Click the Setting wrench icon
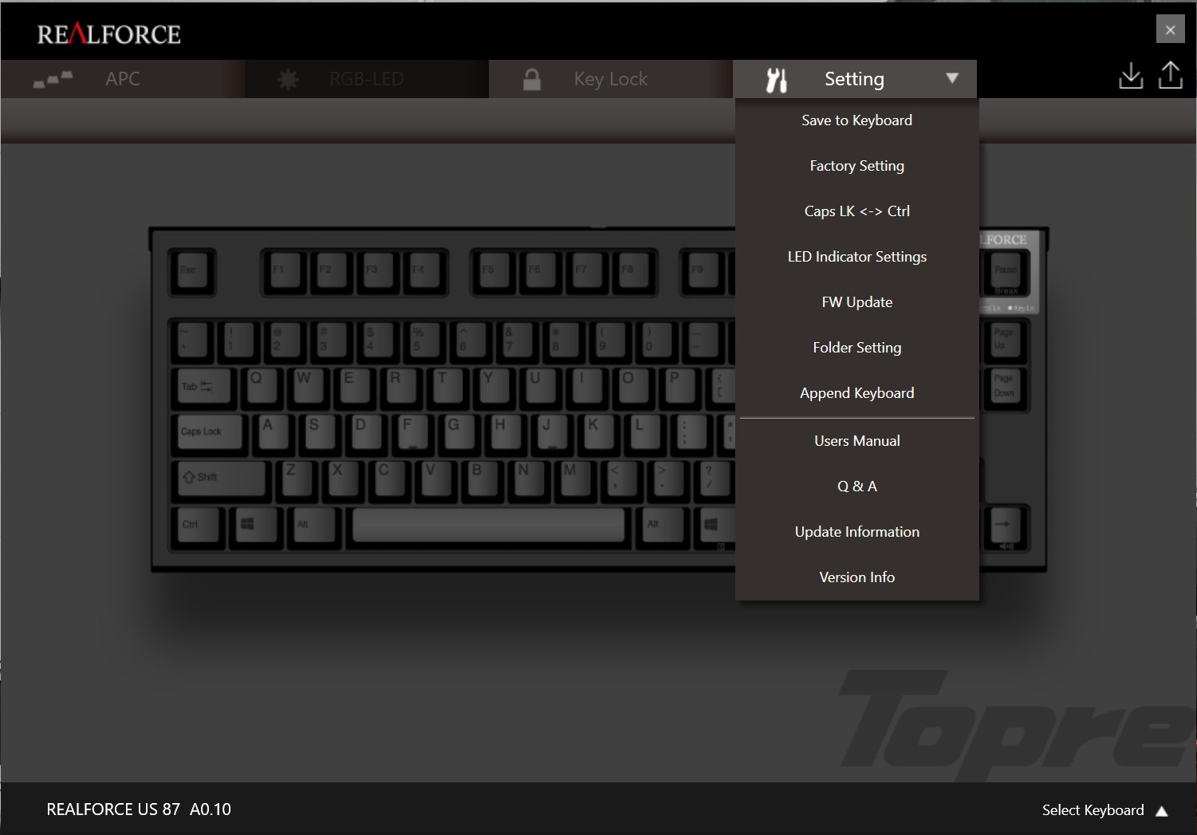1197x835 pixels. point(777,78)
